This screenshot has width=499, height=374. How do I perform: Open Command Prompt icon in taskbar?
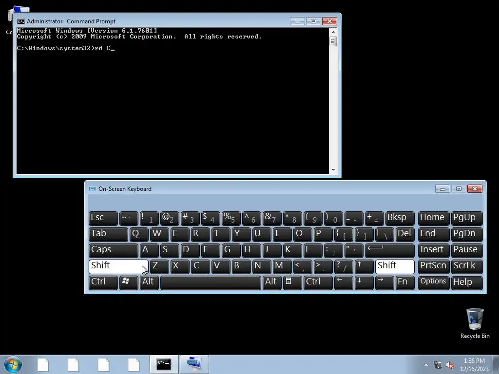tap(164, 364)
